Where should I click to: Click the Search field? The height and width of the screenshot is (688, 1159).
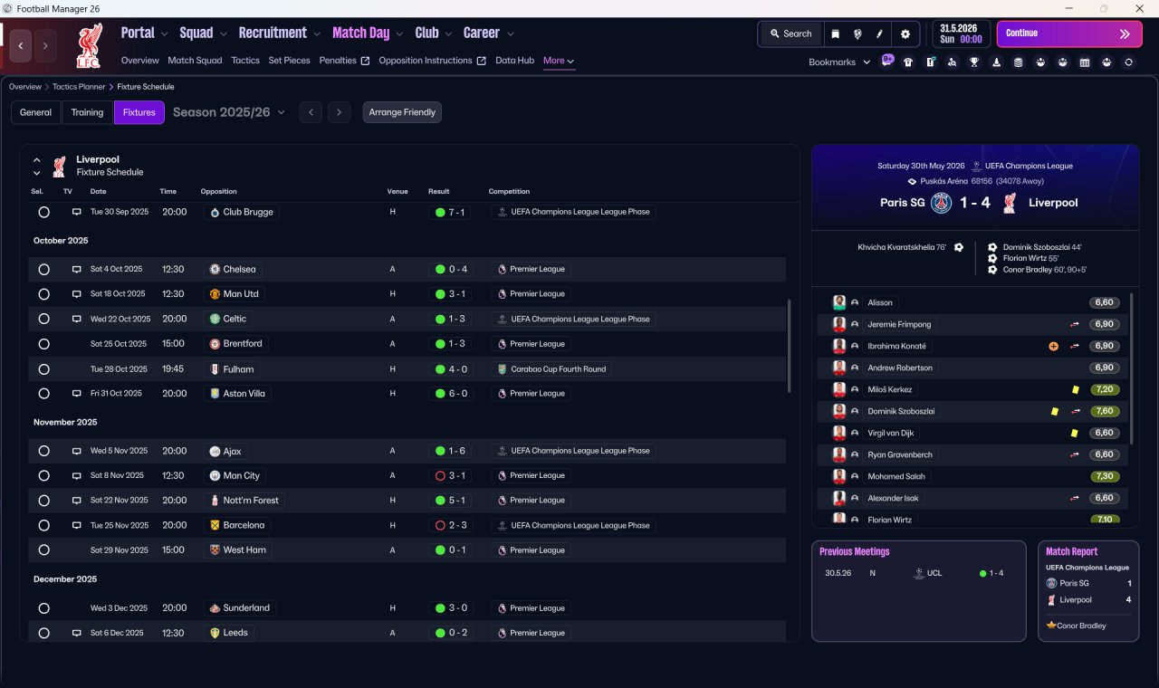(790, 33)
